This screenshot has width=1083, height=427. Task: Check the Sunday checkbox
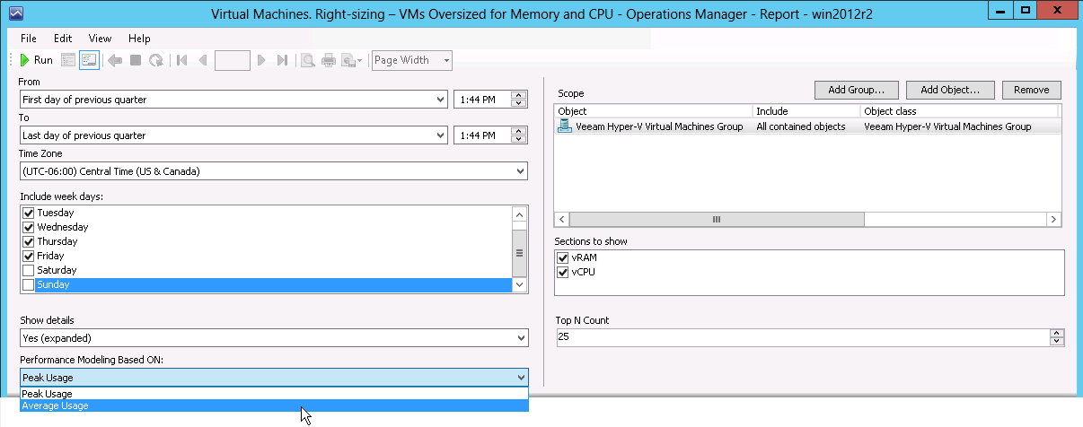coord(28,284)
